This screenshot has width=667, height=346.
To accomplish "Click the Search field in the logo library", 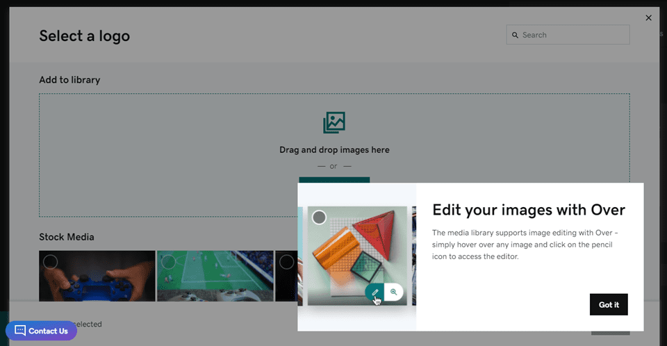I will (568, 35).
